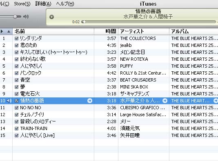Sort by the 名前 column header
The height and width of the screenshot is (161, 218).
(x=53, y=31)
